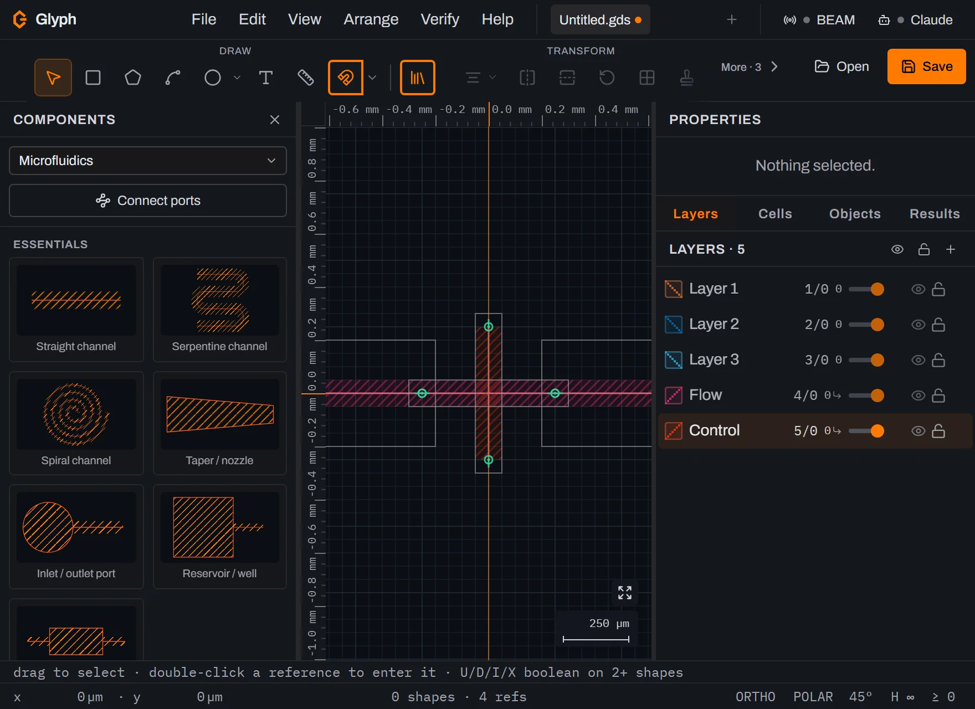
Task: Expand the circle tool options arrow
Action: pos(237,78)
